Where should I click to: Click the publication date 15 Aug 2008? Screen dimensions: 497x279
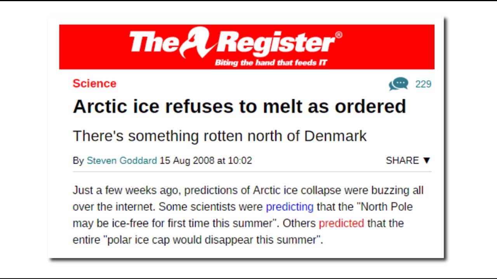pyautogui.click(x=187, y=160)
